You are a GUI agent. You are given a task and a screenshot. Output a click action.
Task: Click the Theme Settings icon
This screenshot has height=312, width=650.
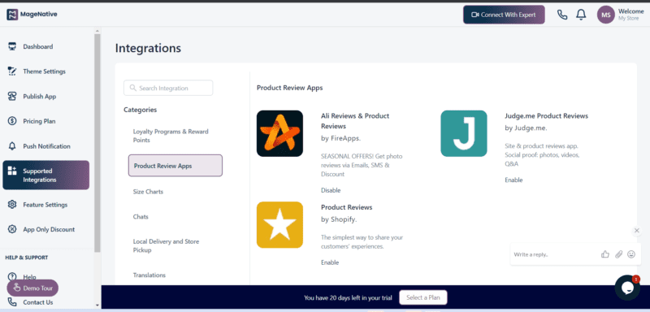[12, 71]
